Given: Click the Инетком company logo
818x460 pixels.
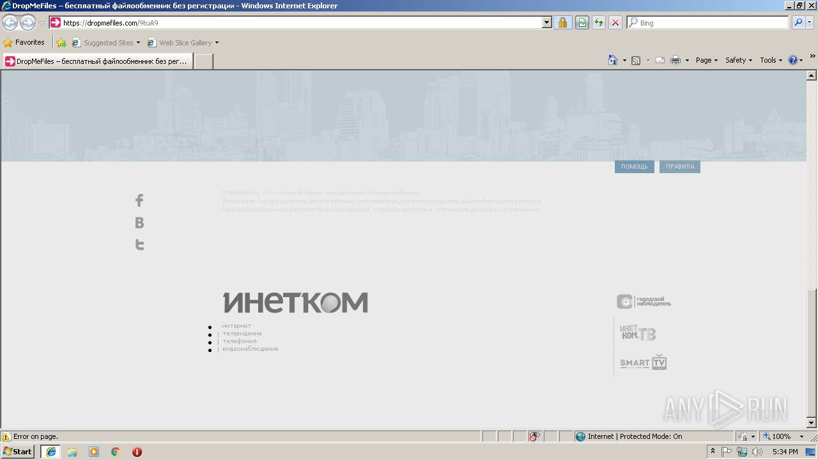Looking at the screenshot, I should (295, 303).
